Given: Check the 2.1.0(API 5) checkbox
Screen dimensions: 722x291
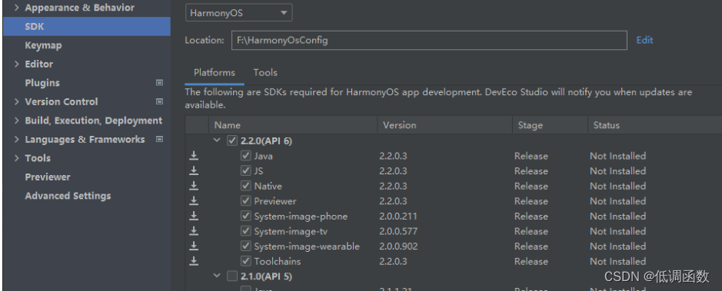Looking at the screenshot, I should pos(232,276).
